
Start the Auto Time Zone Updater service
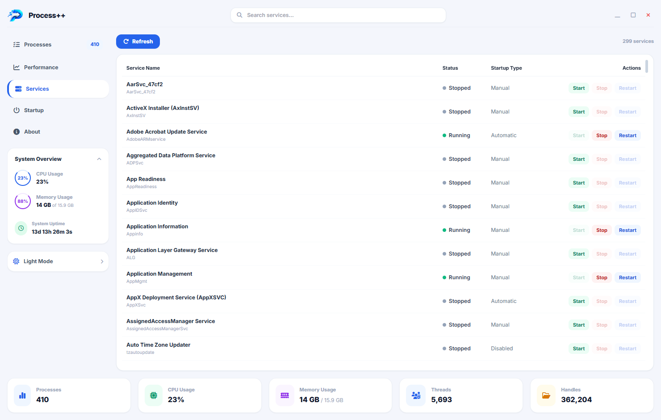(x=579, y=349)
